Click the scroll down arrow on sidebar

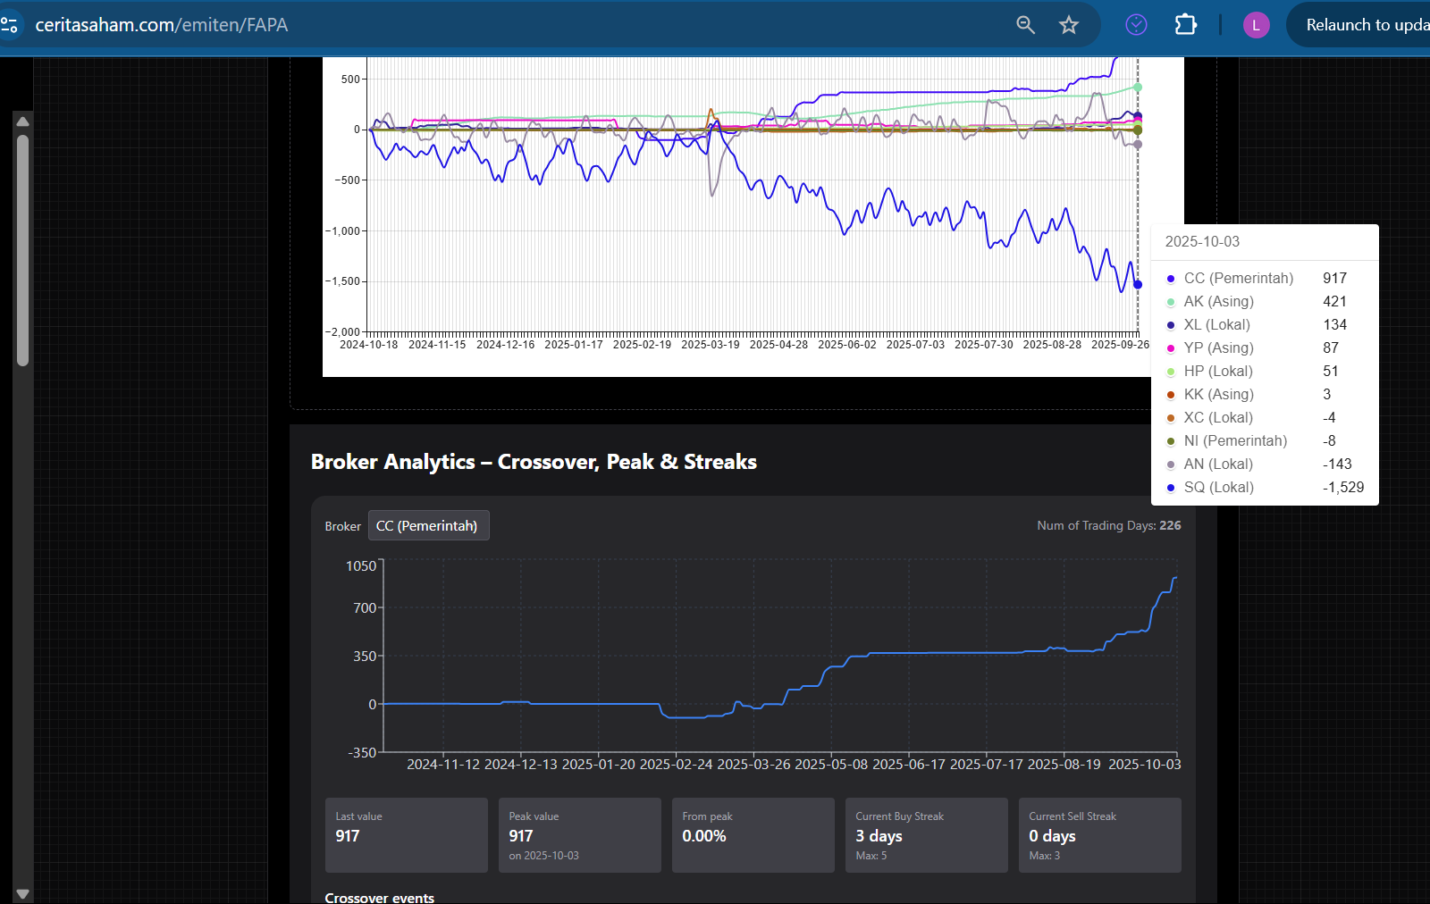click(23, 893)
